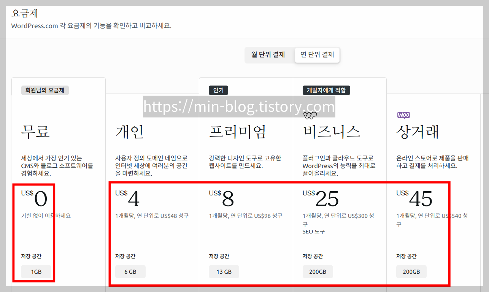Click the 기한 없이 이용하세요 text
Image resolution: width=489 pixels, height=292 pixels.
click(46, 216)
